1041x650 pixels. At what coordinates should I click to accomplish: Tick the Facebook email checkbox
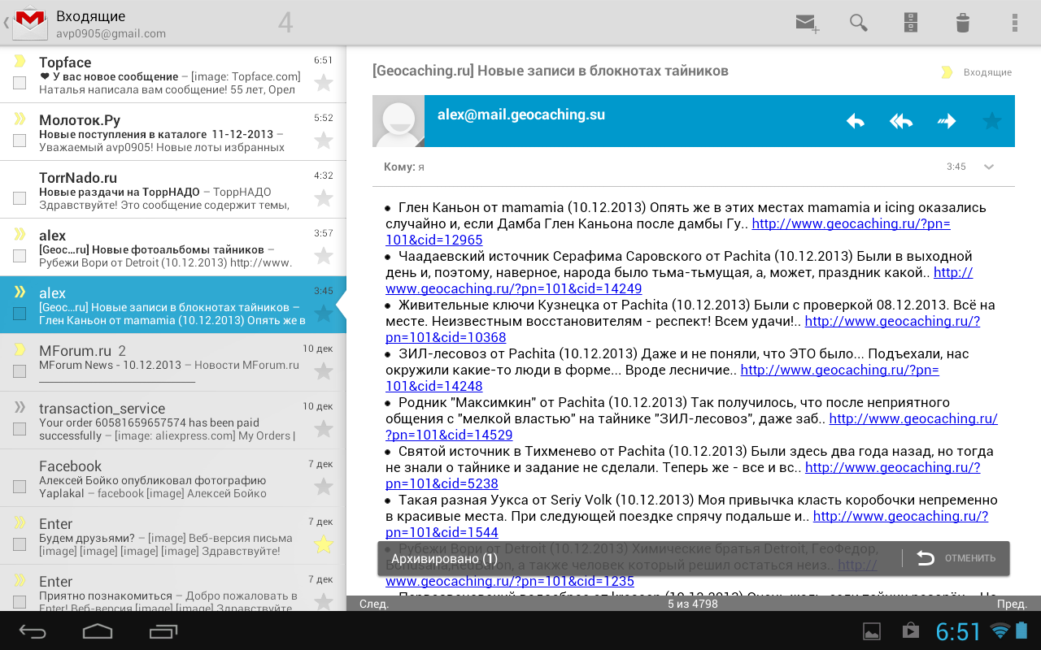(x=20, y=487)
